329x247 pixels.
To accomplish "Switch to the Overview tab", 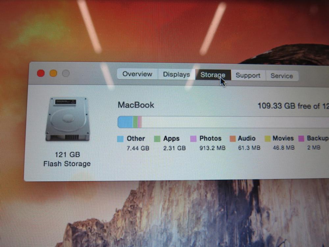I will click(x=137, y=74).
